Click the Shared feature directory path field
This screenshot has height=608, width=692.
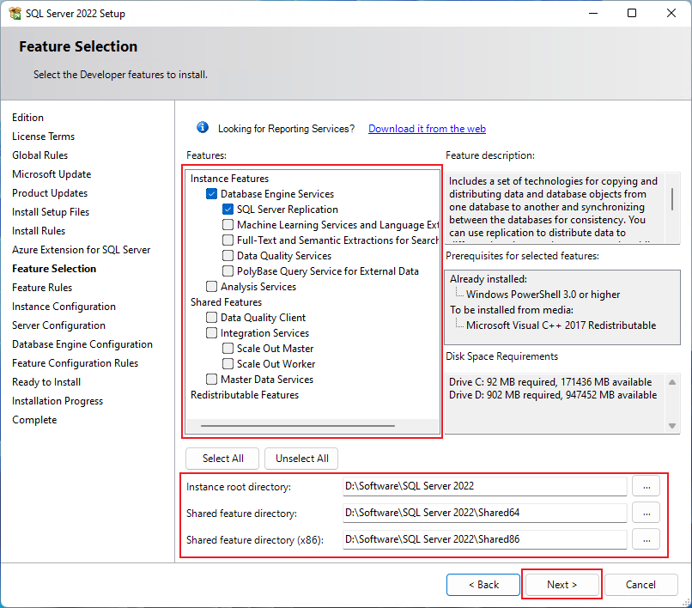click(484, 513)
